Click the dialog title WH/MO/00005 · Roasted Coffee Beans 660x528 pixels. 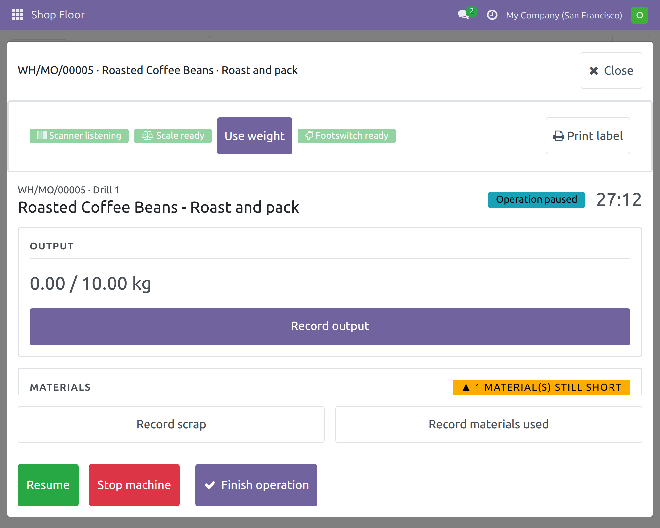(x=158, y=70)
